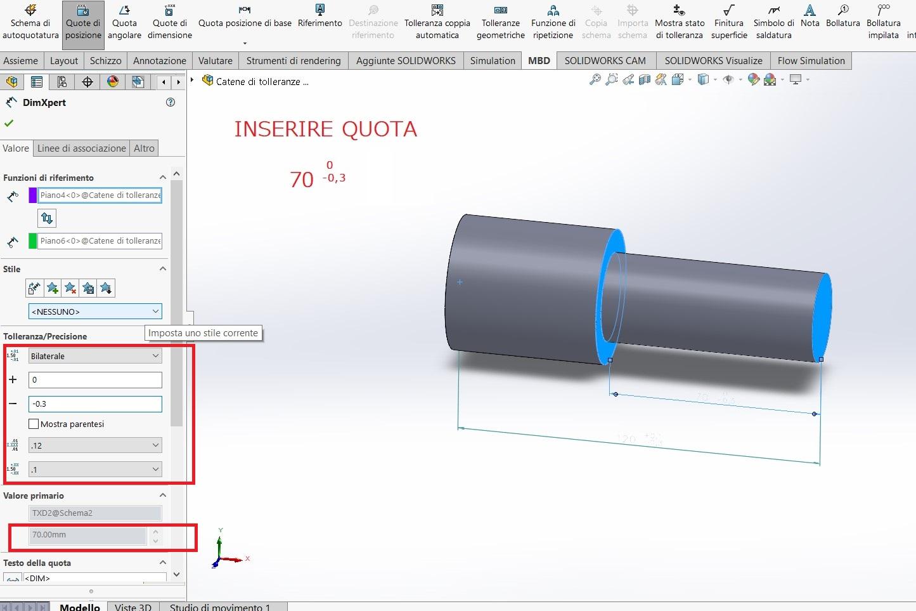Insert Simbolo di saldatura

pyautogui.click(x=773, y=22)
